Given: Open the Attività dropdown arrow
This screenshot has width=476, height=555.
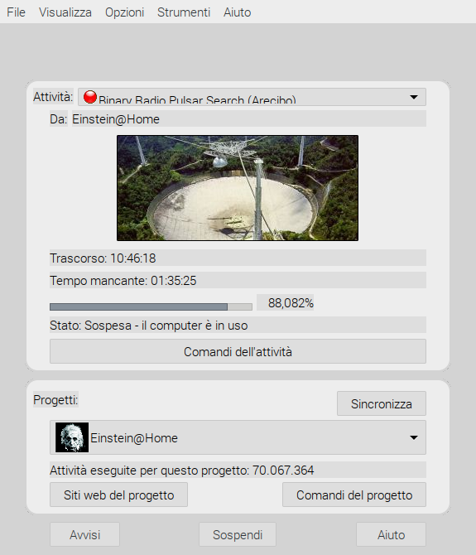Looking at the screenshot, I should point(413,97).
